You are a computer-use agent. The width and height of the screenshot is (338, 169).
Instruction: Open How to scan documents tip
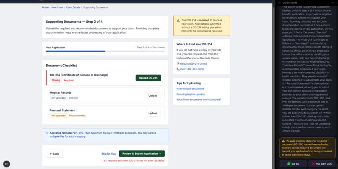pyautogui.click(x=190, y=89)
